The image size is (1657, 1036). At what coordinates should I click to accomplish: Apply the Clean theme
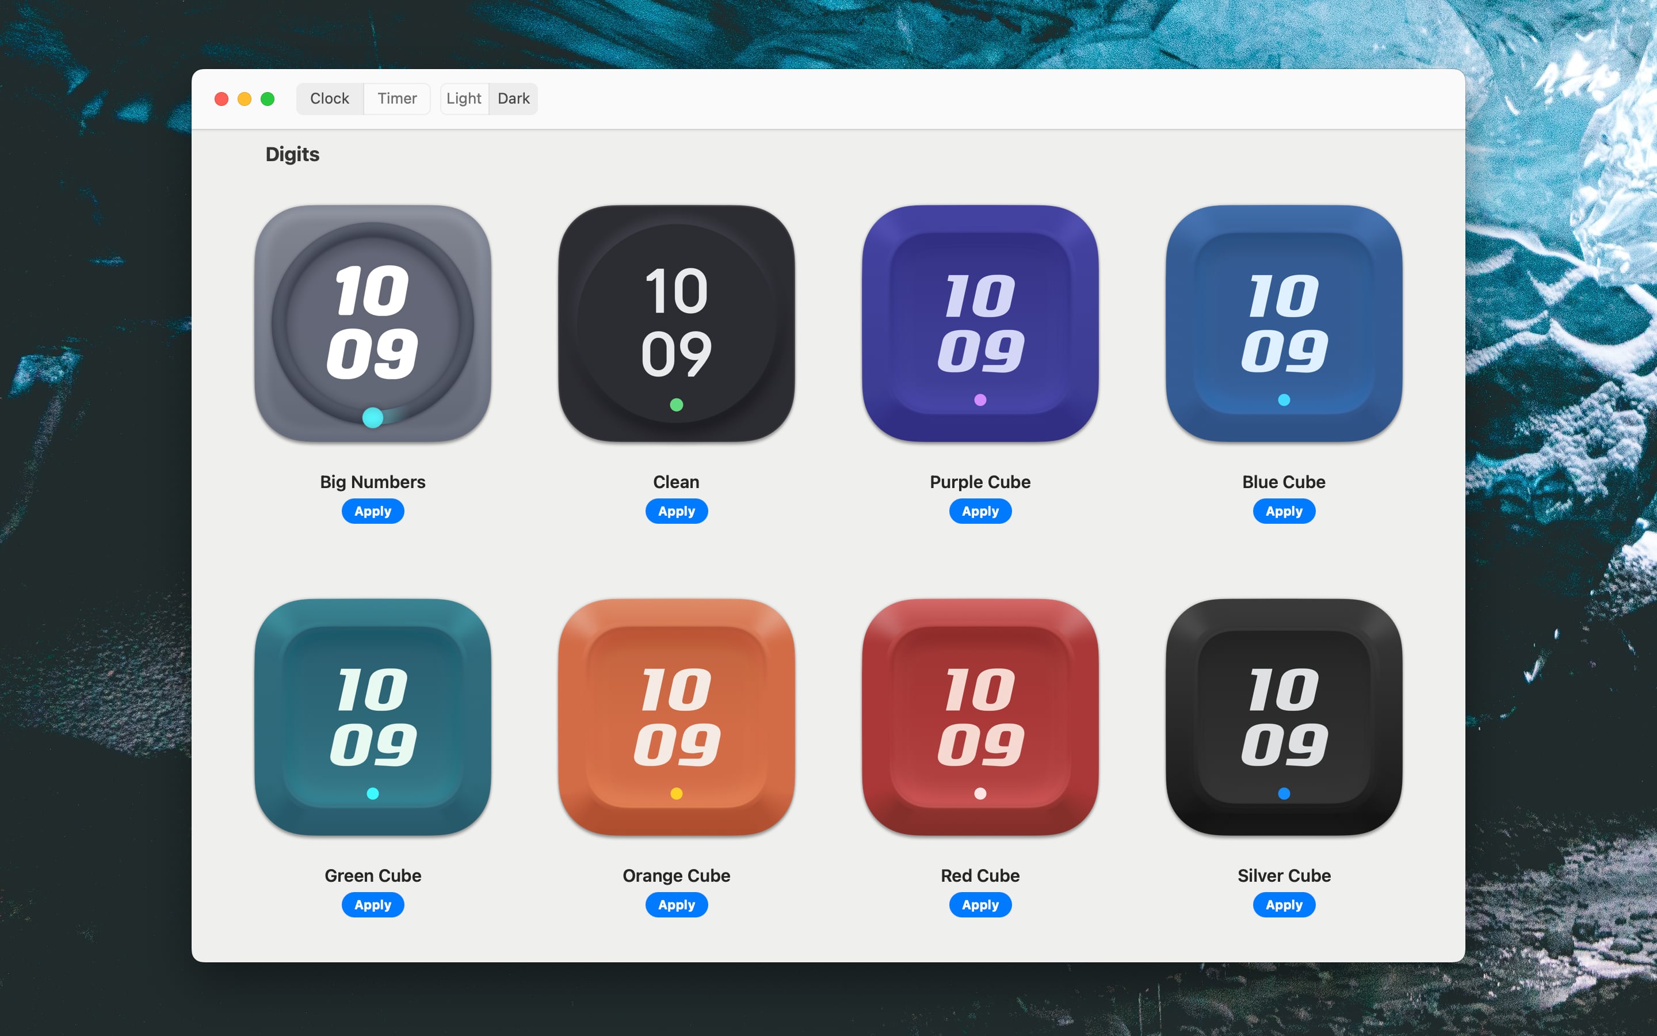pos(676,511)
